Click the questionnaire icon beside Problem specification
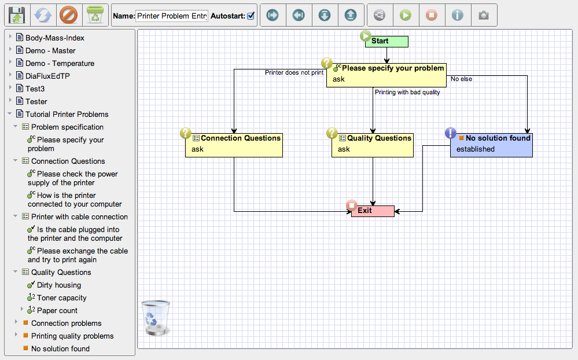Screen dimensions: 578x360 (x=25, y=127)
